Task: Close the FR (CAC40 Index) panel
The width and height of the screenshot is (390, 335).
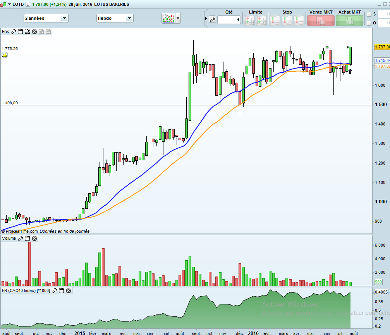Action: (x=69, y=291)
